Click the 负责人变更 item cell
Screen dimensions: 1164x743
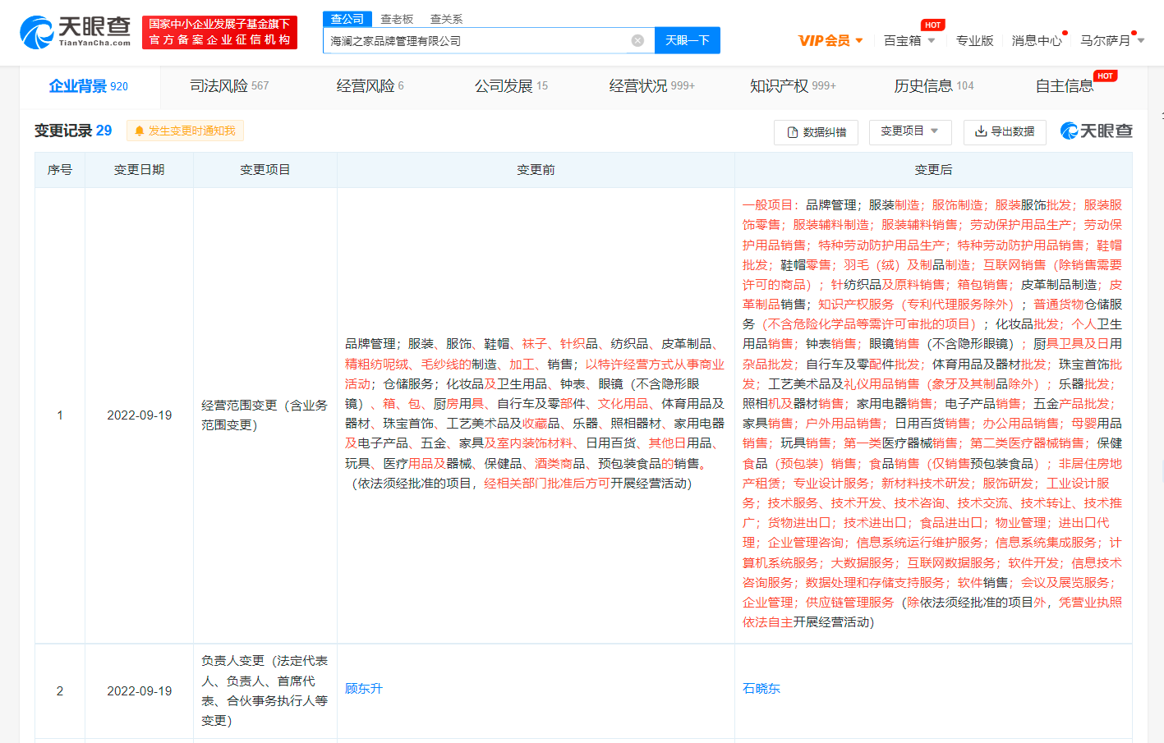[x=265, y=691]
